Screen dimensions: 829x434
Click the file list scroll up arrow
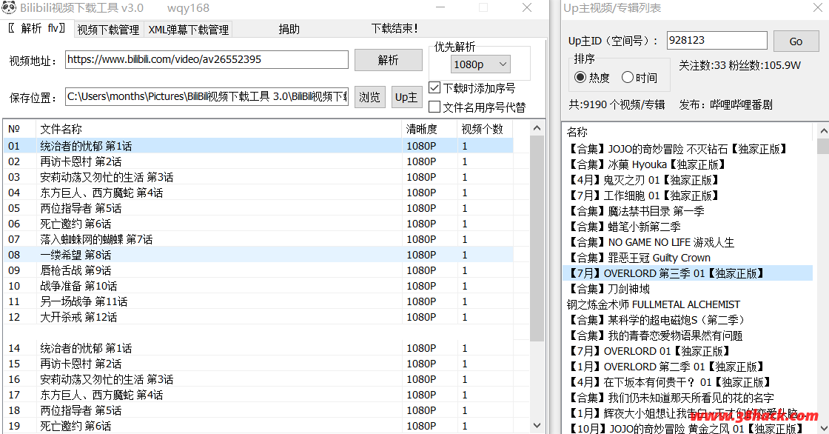pos(537,128)
